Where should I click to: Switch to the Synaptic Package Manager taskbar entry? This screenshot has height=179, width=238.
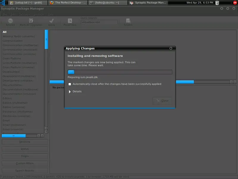tap(148, 3)
